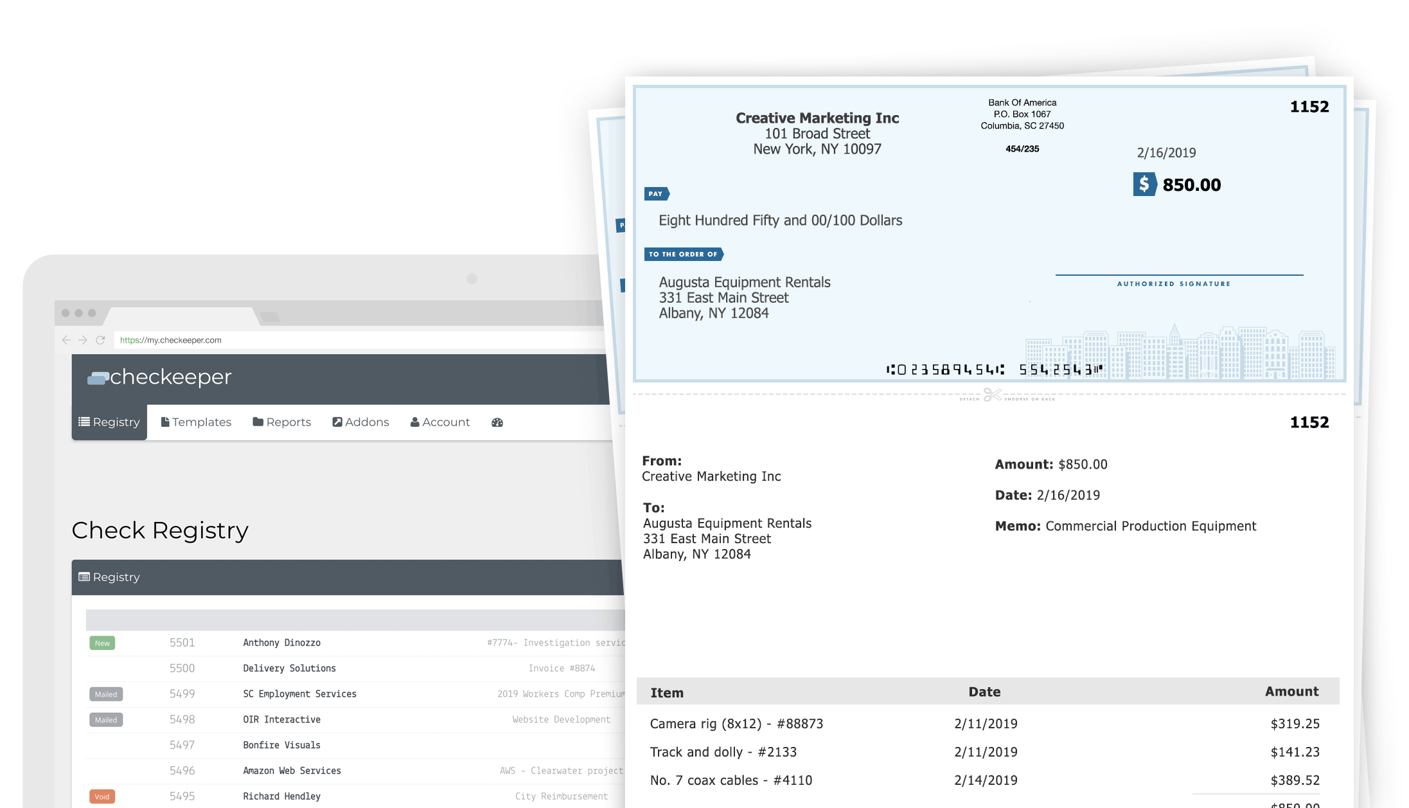The height and width of the screenshot is (808, 1409).
Task: Toggle the Mailed status on check 5499
Action: tap(105, 693)
